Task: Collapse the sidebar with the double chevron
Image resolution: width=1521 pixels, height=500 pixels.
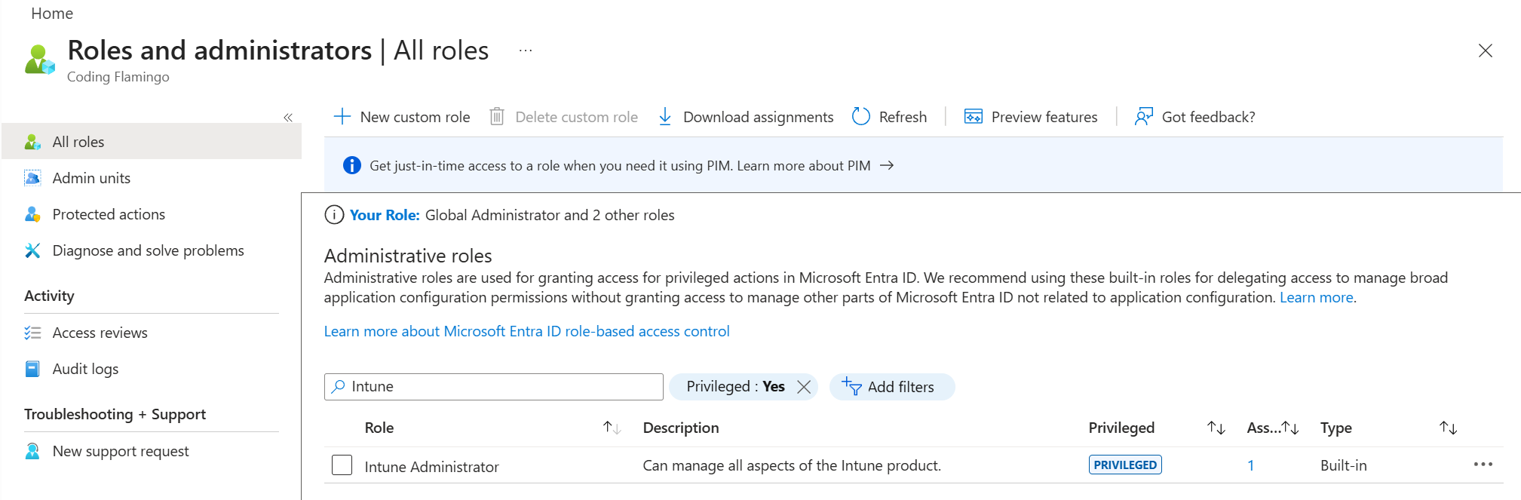Action: [288, 118]
